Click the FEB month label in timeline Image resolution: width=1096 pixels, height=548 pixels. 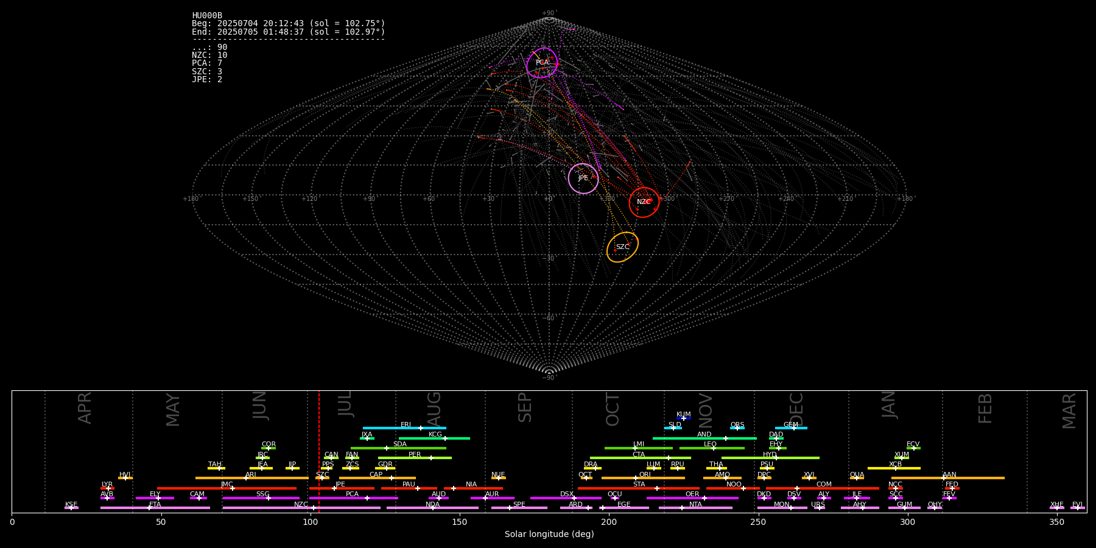coord(985,409)
